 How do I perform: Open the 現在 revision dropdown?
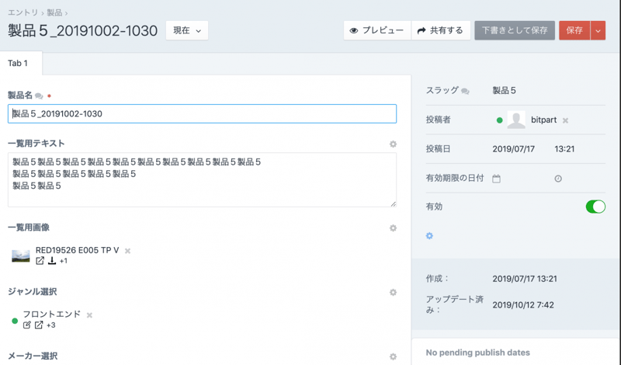tap(187, 31)
